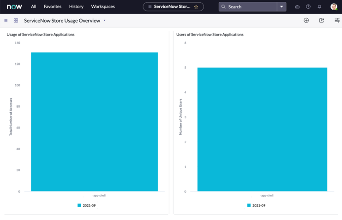The width and height of the screenshot is (342, 220).
Task: Click the 'Number of Unique Users' axis title
Action: 180,117
